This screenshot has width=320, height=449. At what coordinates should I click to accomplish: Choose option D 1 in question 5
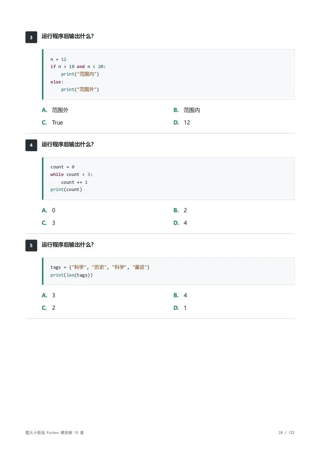[x=180, y=308]
